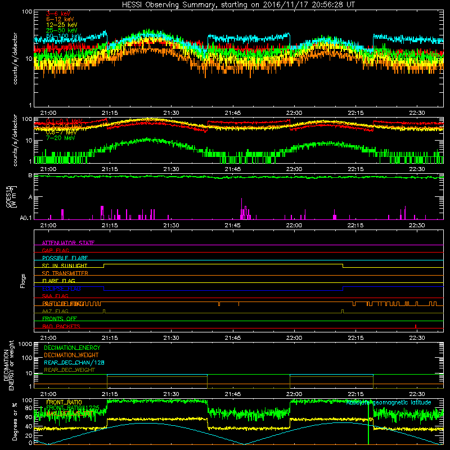450x450 pixels.
Task: Click the REAR_DEC_CHAN/128 legend label
Action: pos(74,362)
